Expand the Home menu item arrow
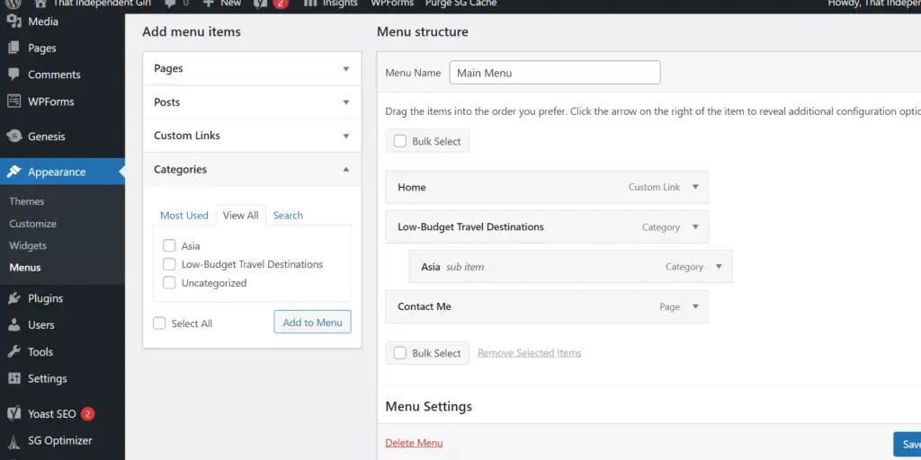 (x=695, y=187)
